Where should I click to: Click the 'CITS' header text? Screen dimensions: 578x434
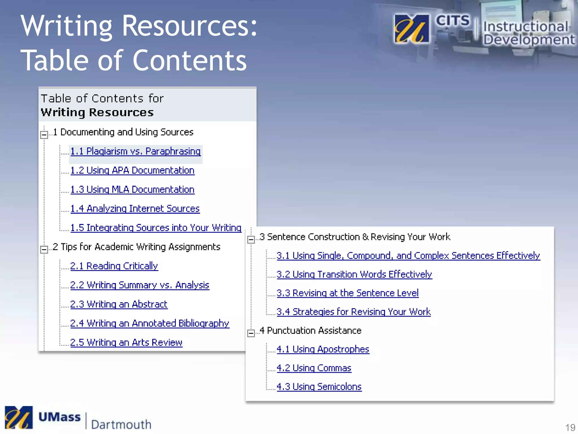click(x=452, y=21)
